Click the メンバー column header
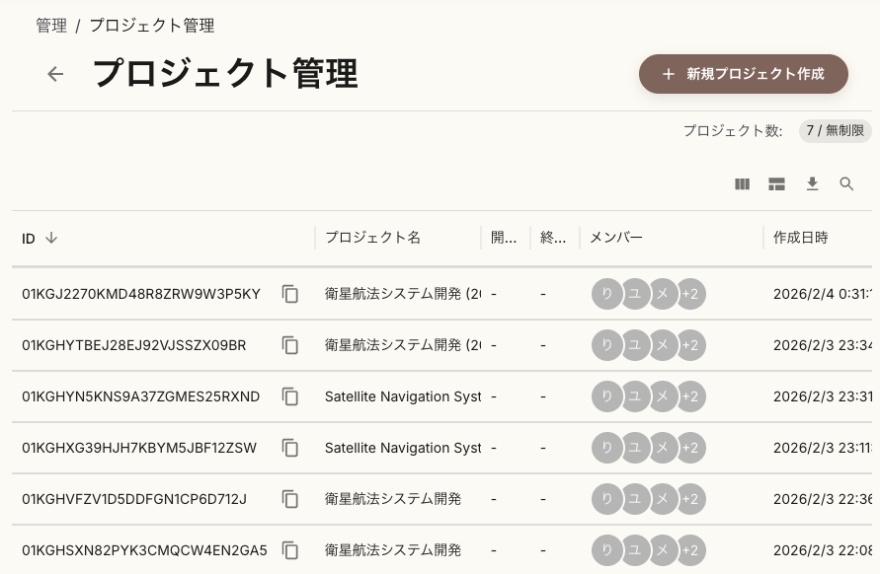The image size is (880, 574). (615, 238)
